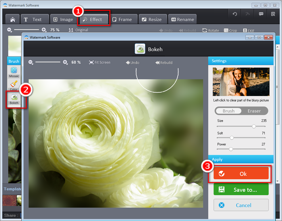
Task: Click the Power value '27'
Action: click(x=263, y=144)
